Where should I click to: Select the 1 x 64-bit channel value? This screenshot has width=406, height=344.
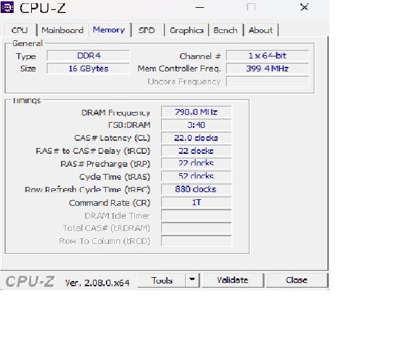(x=268, y=56)
